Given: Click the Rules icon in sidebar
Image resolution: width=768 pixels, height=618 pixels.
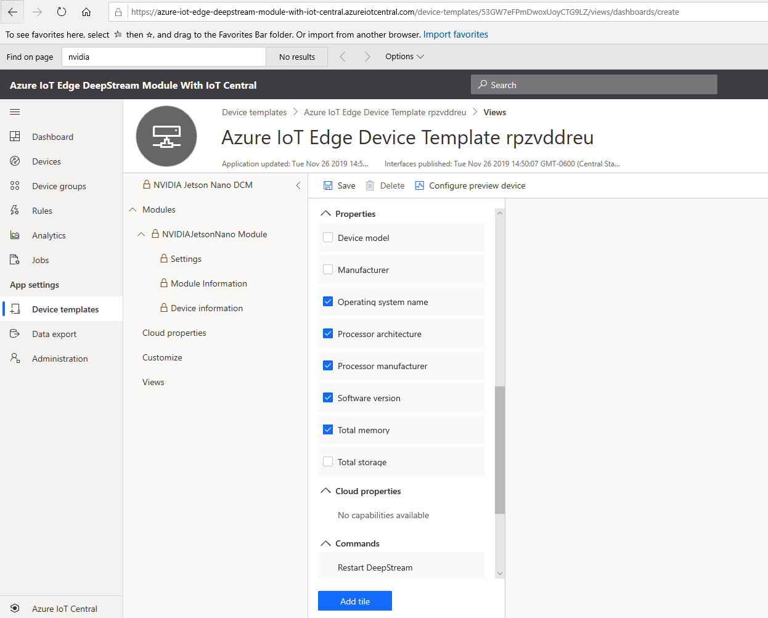Looking at the screenshot, I should 15,211.
